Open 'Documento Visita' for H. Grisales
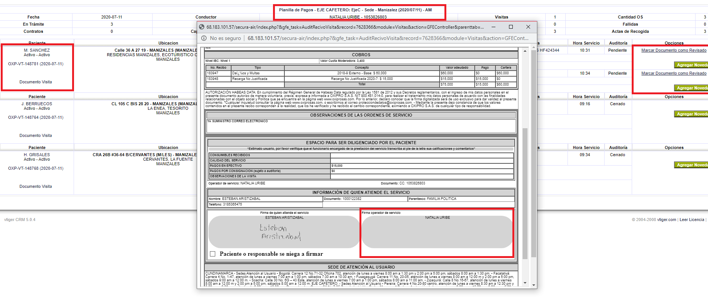Viewport: 708px width, 301px height. [x=36, y=186]
